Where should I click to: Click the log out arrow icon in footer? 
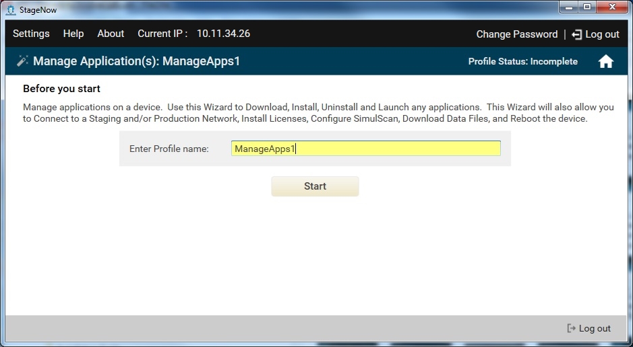point(572,328)
